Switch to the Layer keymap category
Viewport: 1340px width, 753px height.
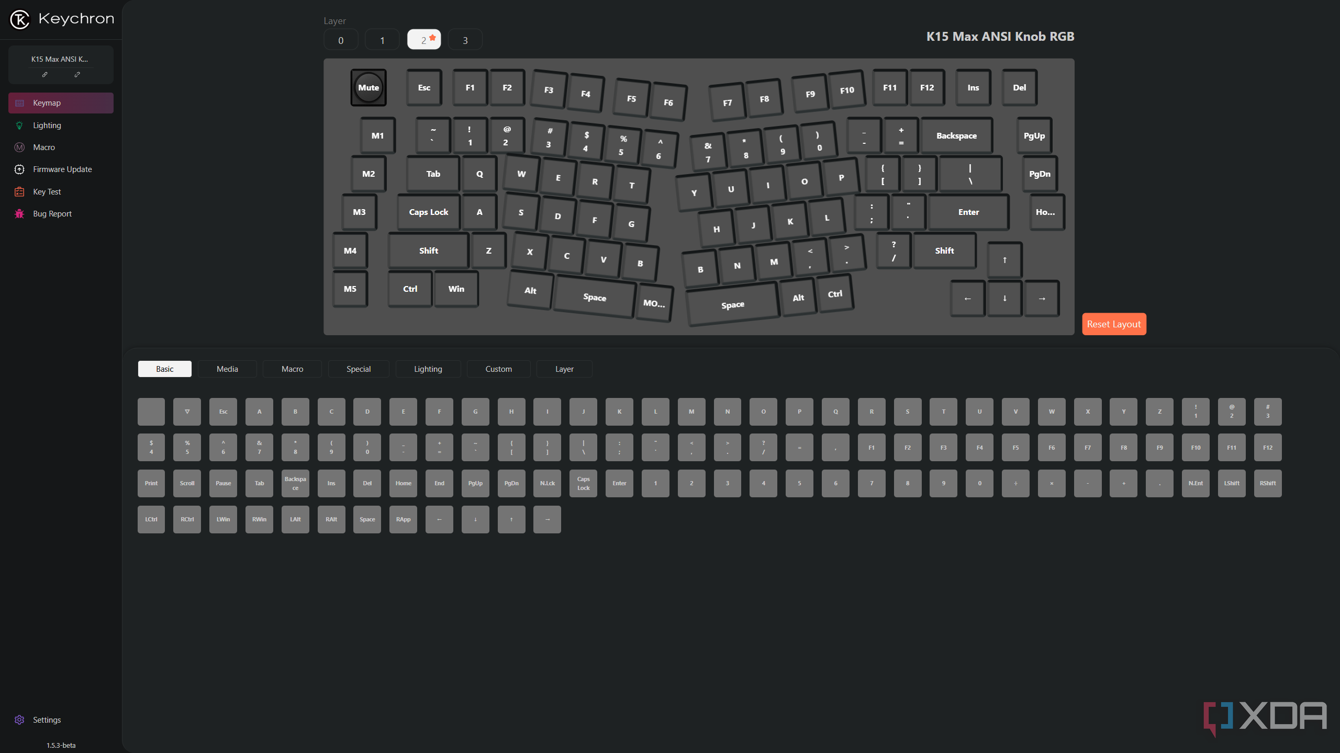coord(564,369)
